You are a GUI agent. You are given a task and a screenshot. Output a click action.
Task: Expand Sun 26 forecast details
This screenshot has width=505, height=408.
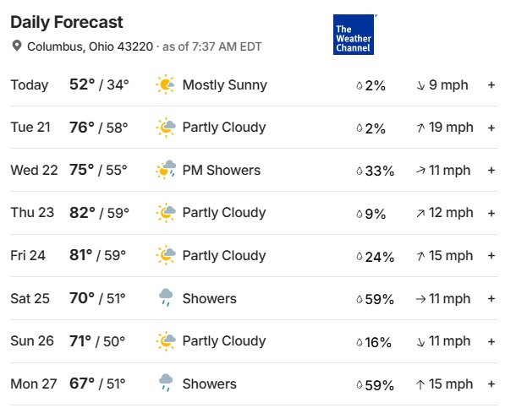pyautogui.click(x=491, y=341)
